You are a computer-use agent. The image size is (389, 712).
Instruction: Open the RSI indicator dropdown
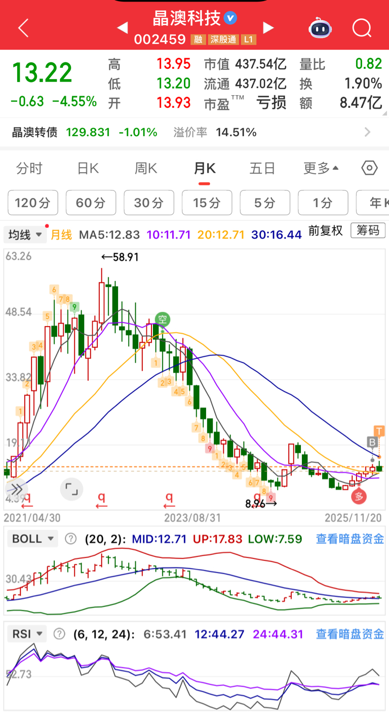pos(27,634)
